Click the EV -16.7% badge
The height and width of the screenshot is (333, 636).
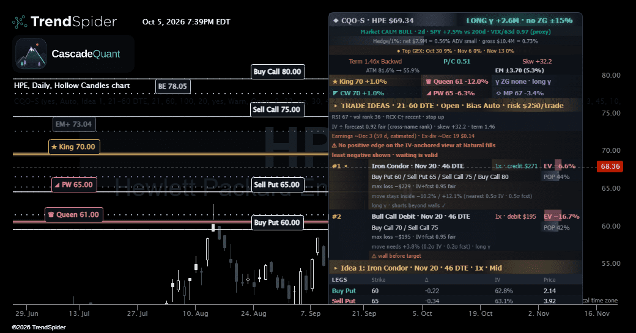pyautogui.click(x=561, y=217)
